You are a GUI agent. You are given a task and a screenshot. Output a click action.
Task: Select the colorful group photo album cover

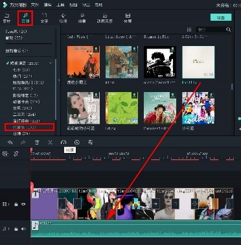click(x=198, y=108)
